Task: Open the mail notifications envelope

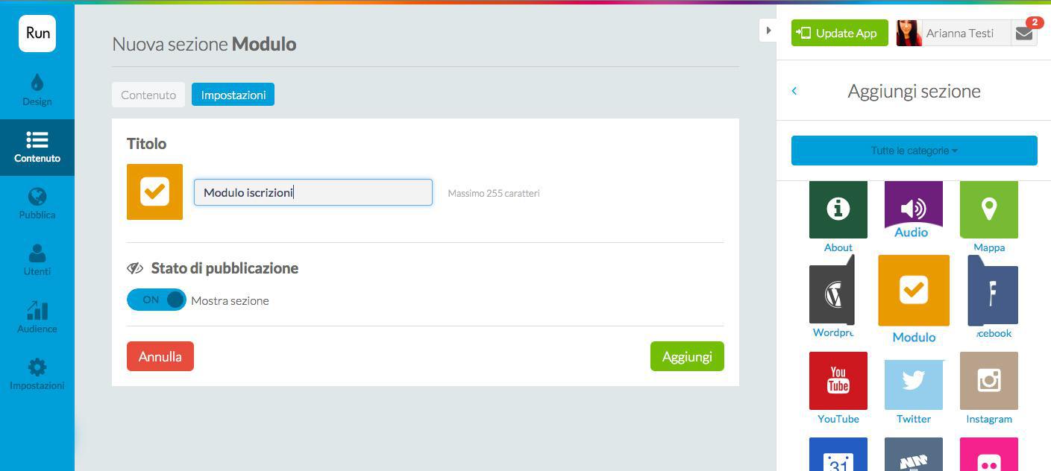Action: click(x=1024, y=34)
